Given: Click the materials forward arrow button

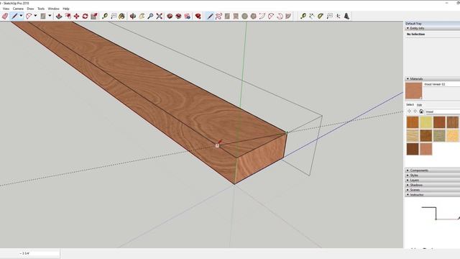Looking at the screenshot, I should click(415, 112).
